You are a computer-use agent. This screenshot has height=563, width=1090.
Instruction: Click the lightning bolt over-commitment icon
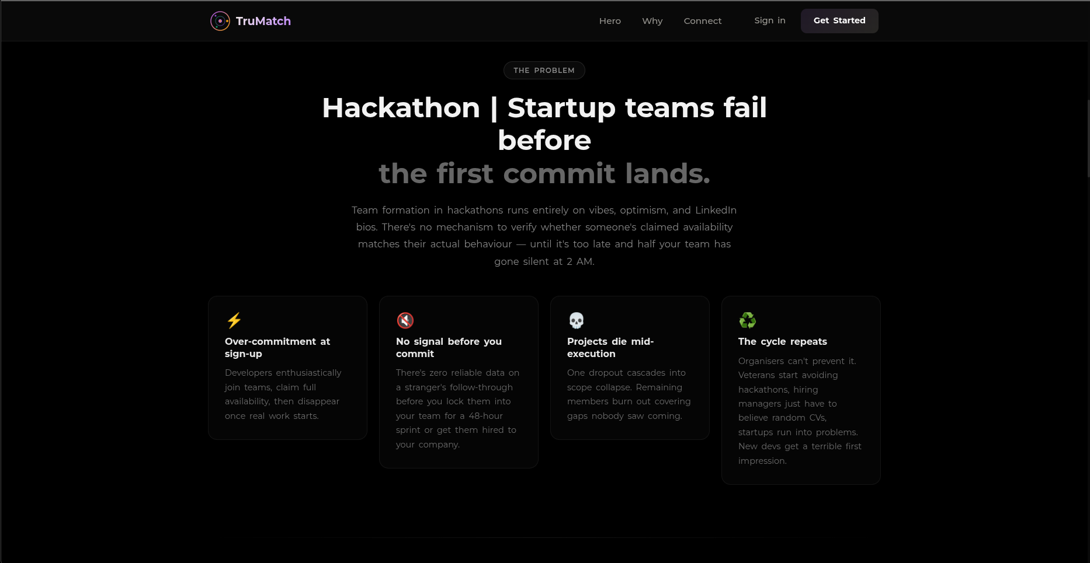click(234, 320)
